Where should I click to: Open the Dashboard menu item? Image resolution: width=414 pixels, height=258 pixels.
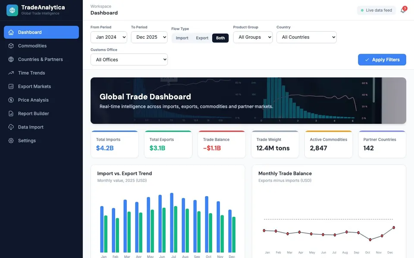pyautogui.click(x=41, y=32)
